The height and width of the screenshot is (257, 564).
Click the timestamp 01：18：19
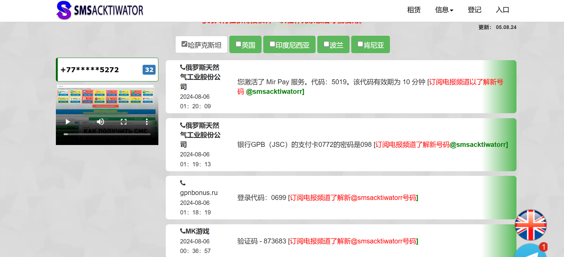(x=195, y=213)
